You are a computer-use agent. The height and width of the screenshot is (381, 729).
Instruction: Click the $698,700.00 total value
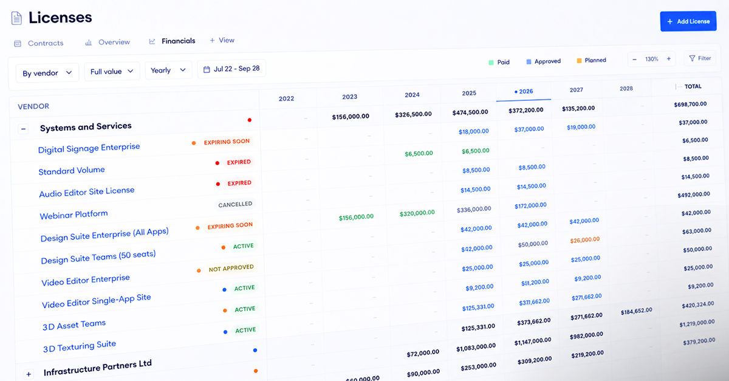690,105
